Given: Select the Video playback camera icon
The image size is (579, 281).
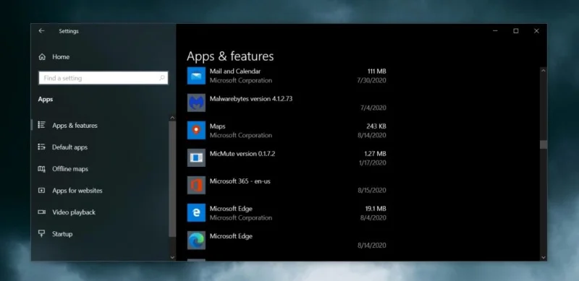Looking at the screenshot, I should pos(42,212).
